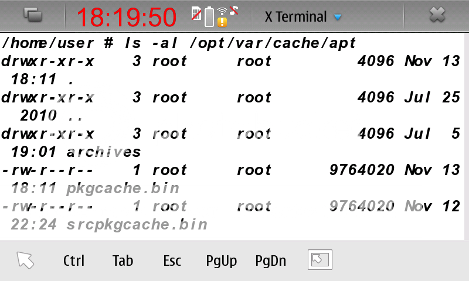Toggle the pointer arrow selection mode
Viewport: 469px width, 281px height.
(26, 261)
